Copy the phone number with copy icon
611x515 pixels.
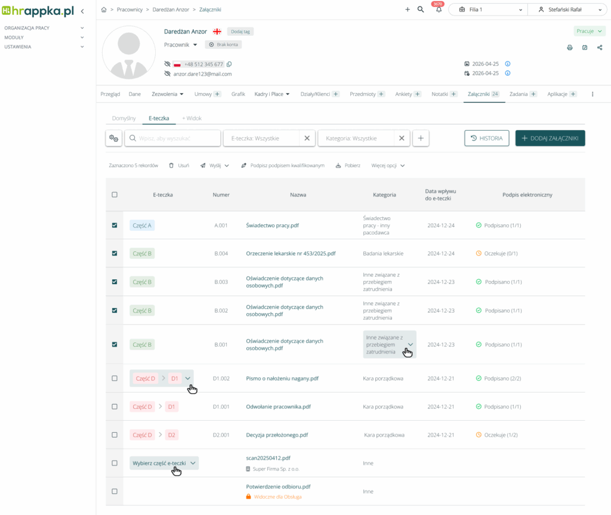click(x=229, y=64)
